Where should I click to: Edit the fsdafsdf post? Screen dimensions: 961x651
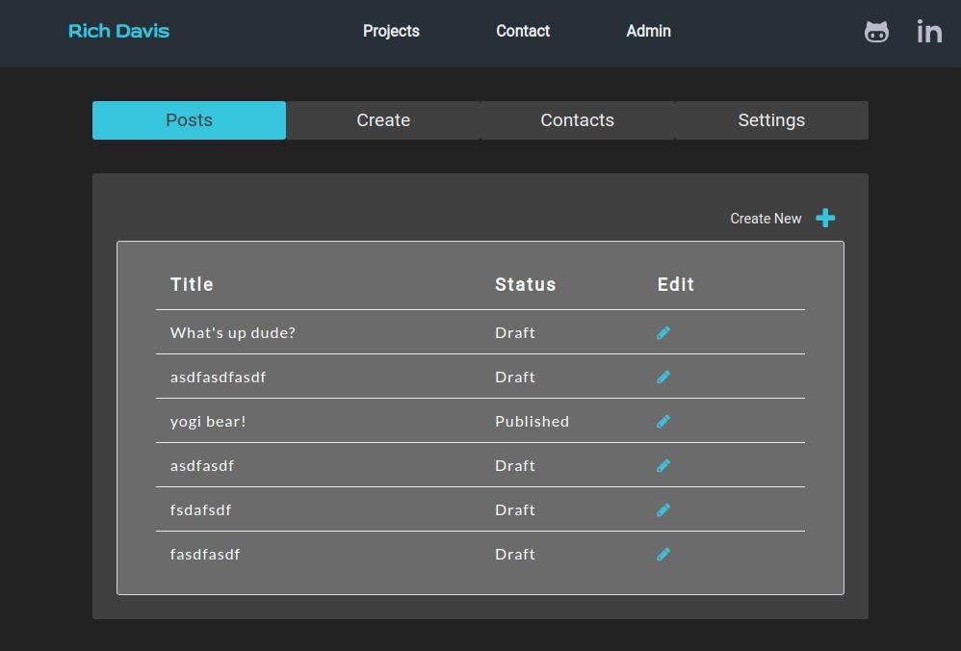[663, 509]
